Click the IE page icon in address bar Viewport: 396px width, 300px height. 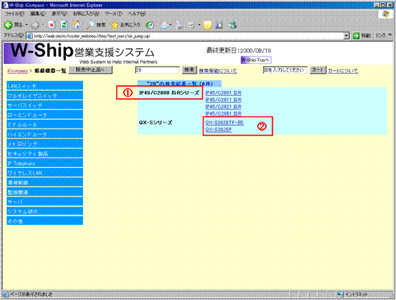30,36
